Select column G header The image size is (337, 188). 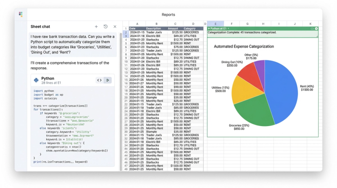coord(247,24)
